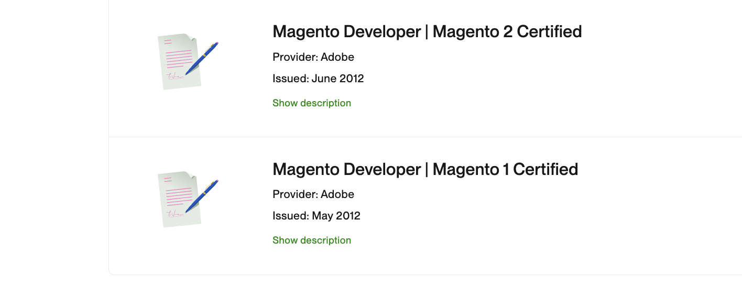Click pink text lines on Magento 1 document icon

(x=178, y=196)
